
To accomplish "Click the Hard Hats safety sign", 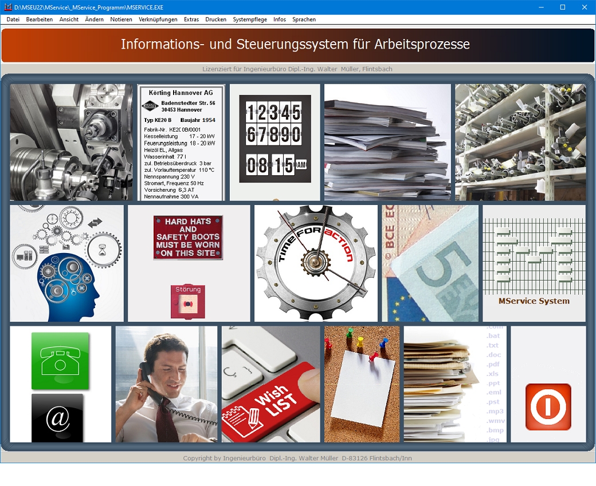I will 188,238.
